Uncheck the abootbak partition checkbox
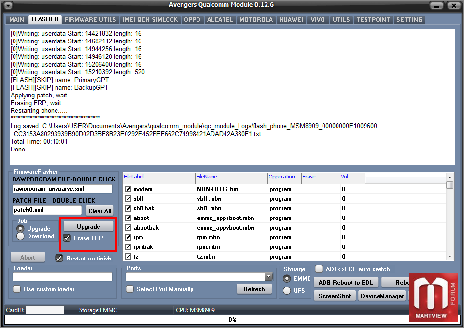 [x=128, y=228]
